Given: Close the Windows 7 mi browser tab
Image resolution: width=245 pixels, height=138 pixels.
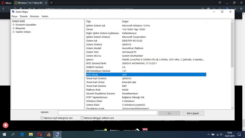Looking at the screenshot, I should point(46,3).
